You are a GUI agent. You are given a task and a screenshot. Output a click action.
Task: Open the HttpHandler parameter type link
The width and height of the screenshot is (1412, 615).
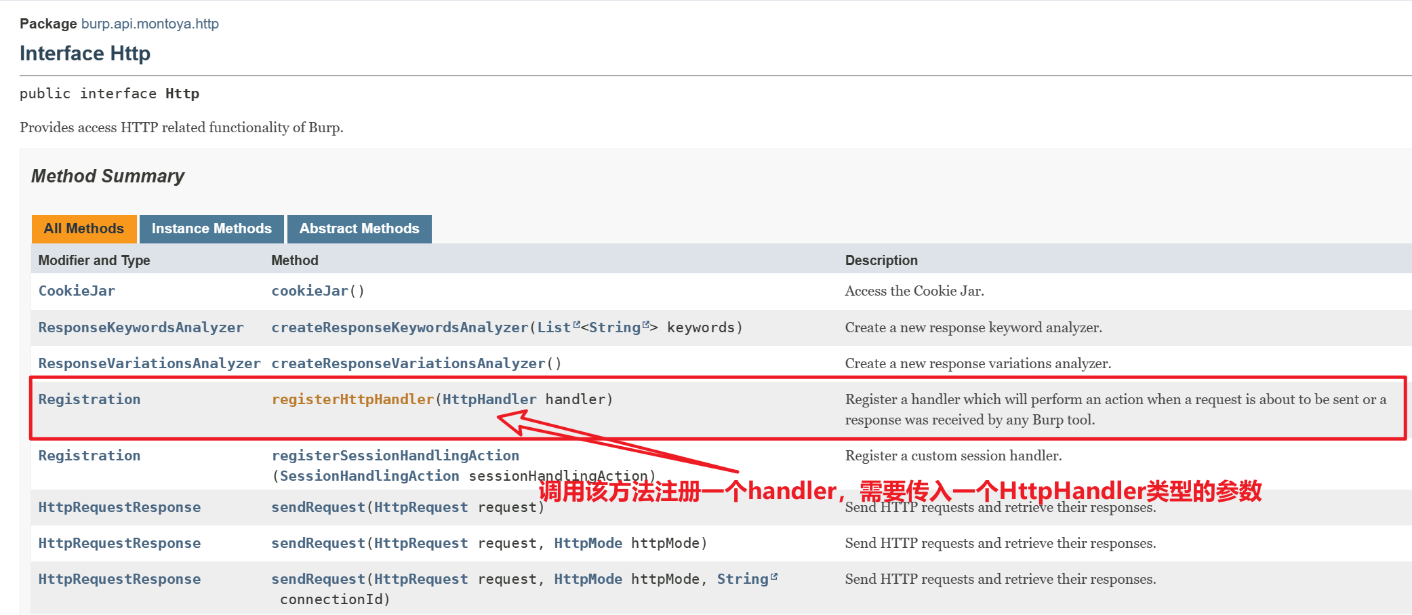489,399
